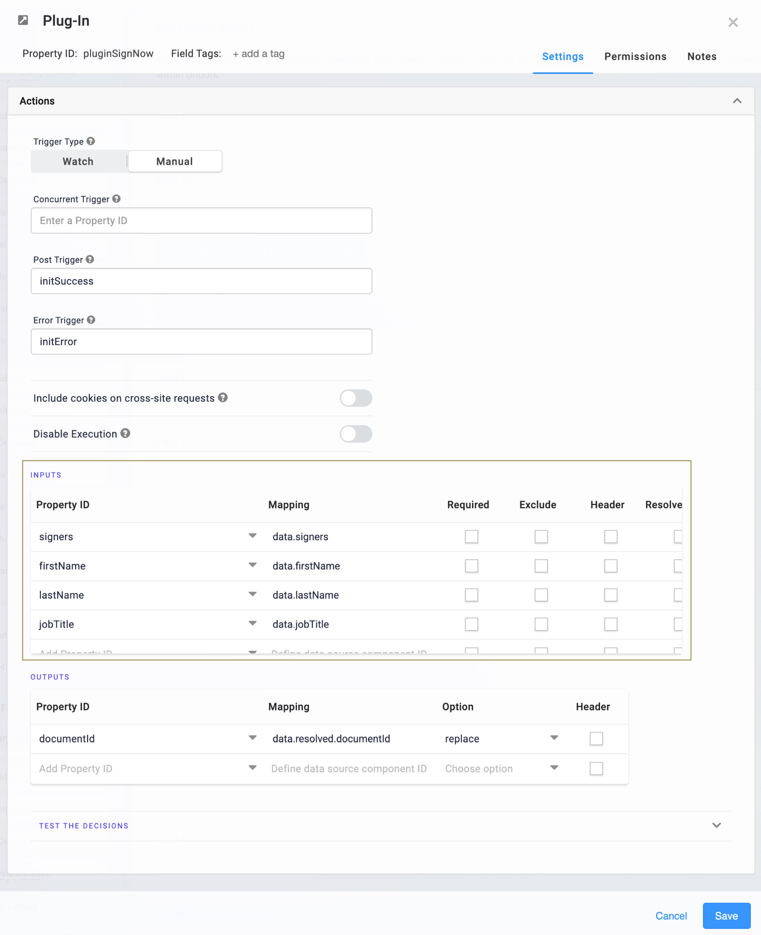
Task: Click the Plug-In component icon in header
Action: tap(23, 20)
